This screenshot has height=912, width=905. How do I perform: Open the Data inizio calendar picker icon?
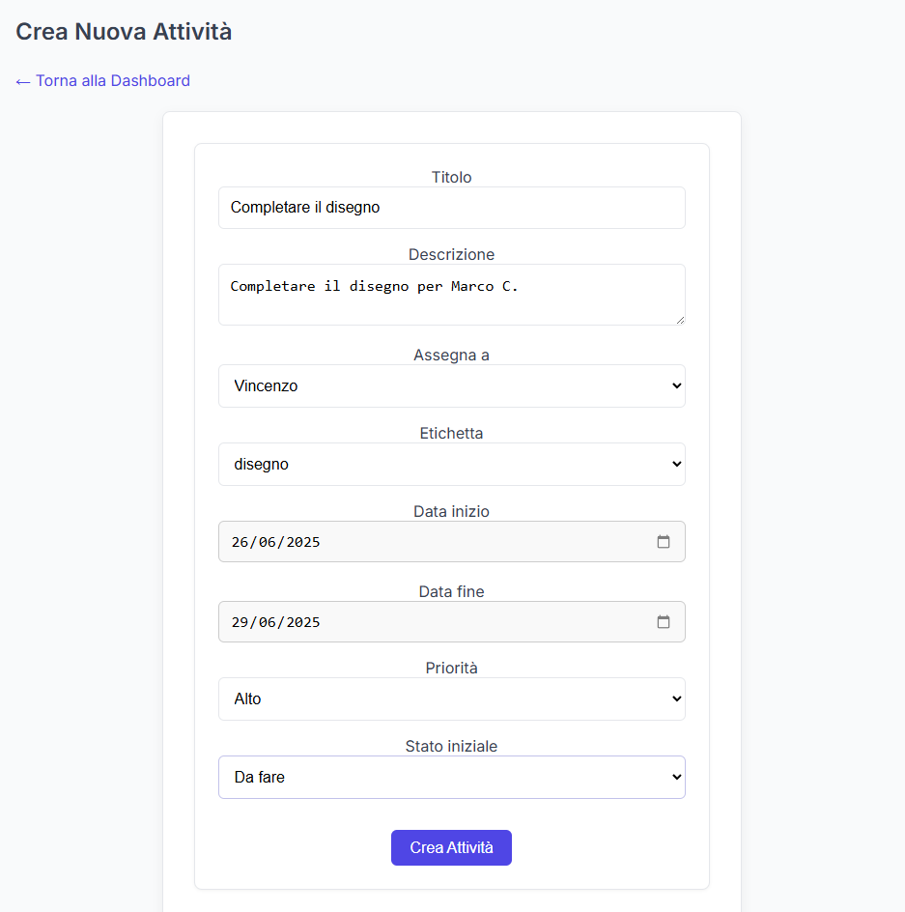coord(663,541)
